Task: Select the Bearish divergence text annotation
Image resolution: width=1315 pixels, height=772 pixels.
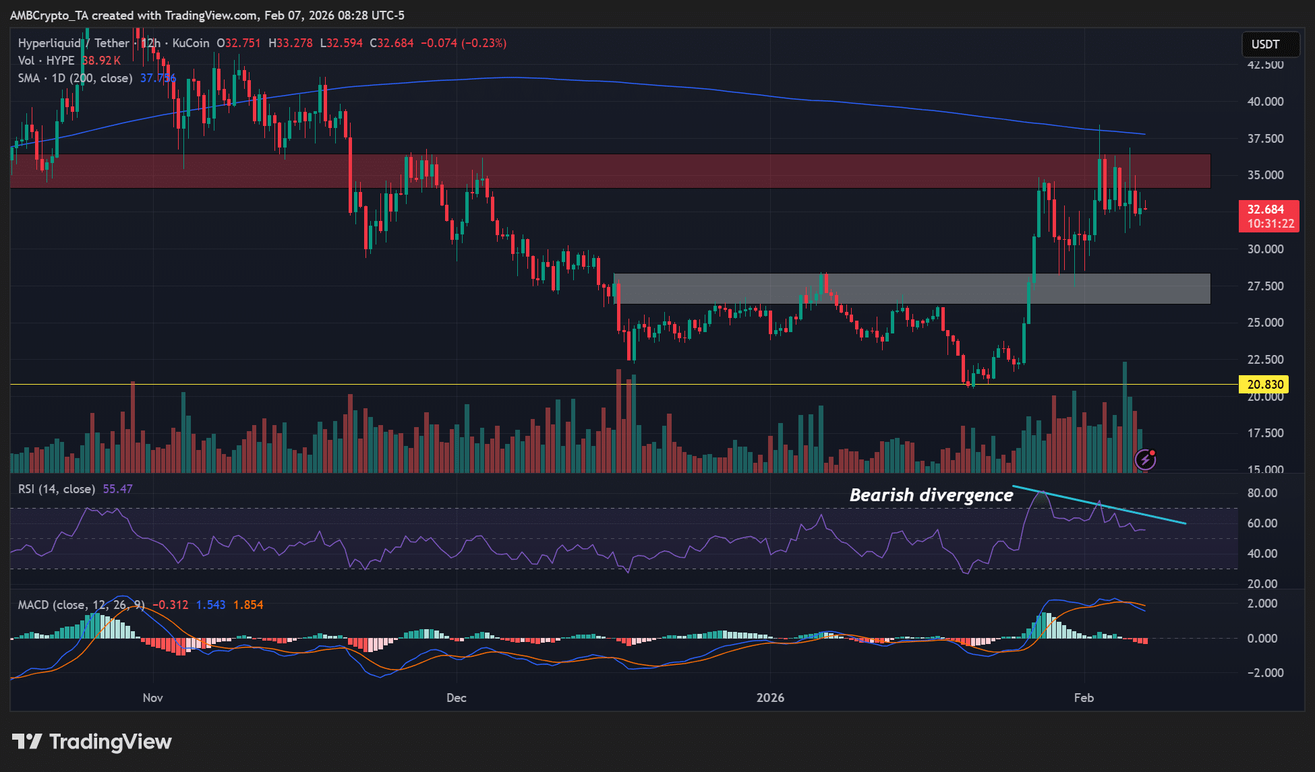Action: pos(931,495)
